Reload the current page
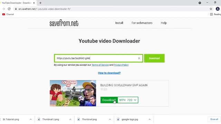 tap(9, 9)
